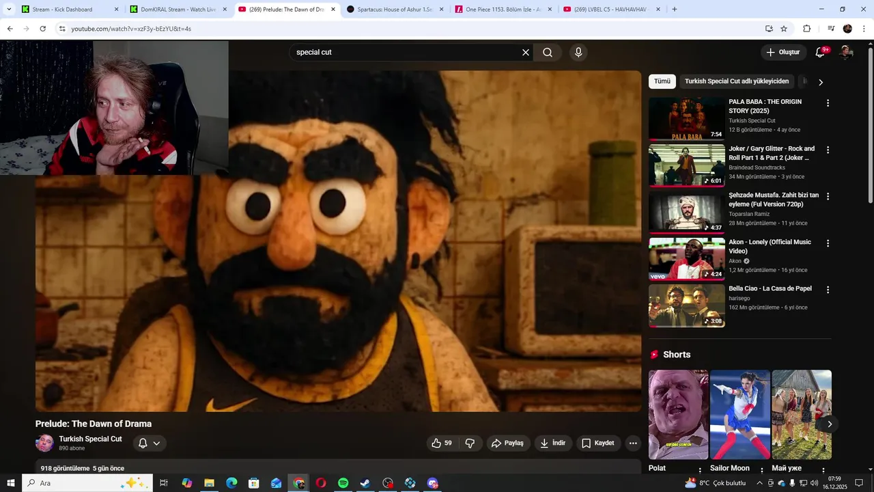Open options for Joker Gary Glitter video
874x492 pixels.
pos(828,150)
